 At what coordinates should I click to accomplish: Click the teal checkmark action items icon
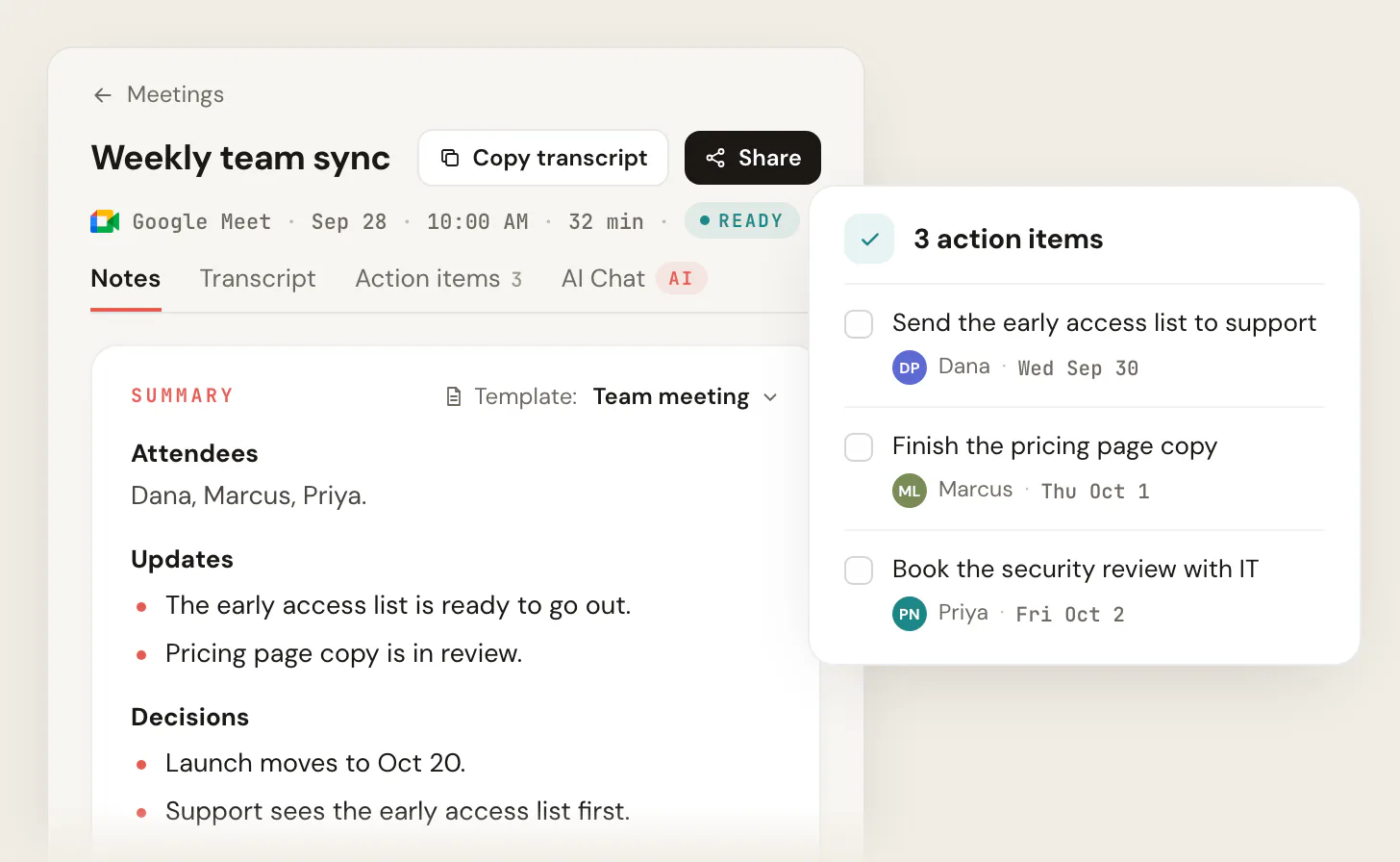[869, 239]
